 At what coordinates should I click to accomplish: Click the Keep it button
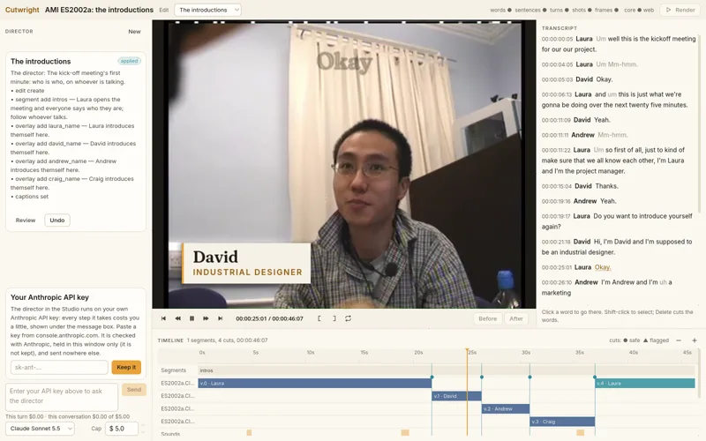(126, 367)
